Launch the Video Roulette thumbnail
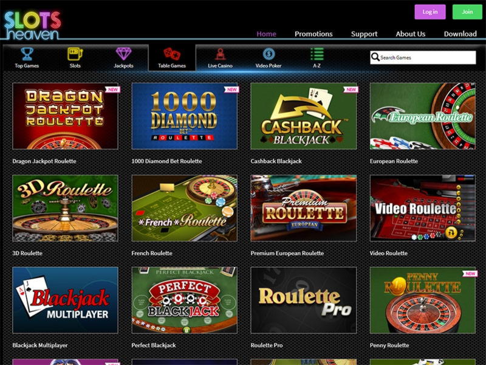 (422, 208)
